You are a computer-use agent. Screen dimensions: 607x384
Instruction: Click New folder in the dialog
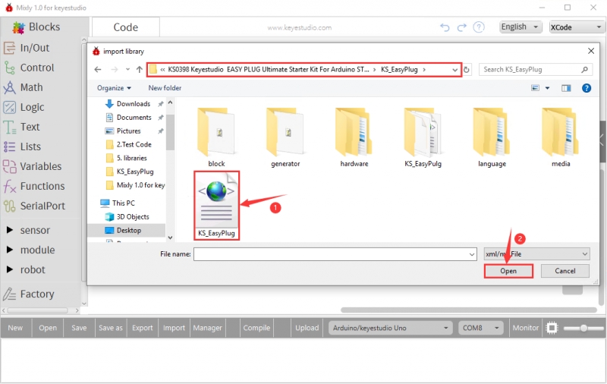coord(165,88)
